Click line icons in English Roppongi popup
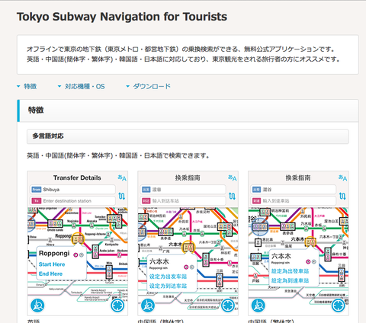 pos(79,254)
